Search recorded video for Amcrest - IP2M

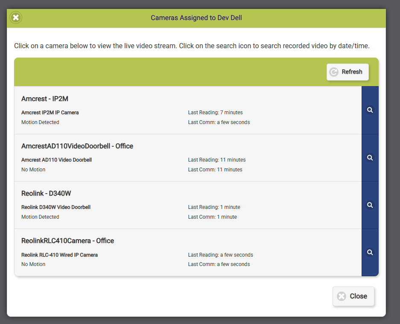click(x=370, y=110)
